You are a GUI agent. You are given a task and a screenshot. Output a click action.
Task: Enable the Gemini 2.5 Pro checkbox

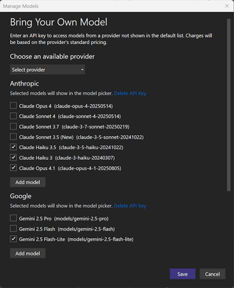point(13,219)
